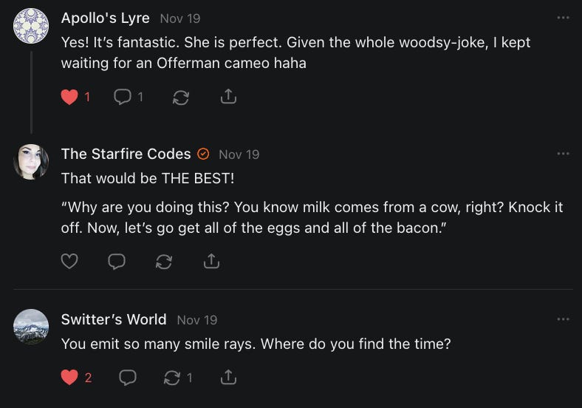
Task: Share Switter's World's comment
Action: pyautogui.click(x=229, y=378)
